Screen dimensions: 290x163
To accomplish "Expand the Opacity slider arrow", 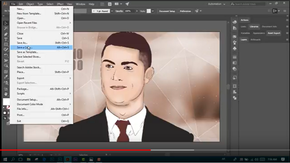I will click(137, 11).
